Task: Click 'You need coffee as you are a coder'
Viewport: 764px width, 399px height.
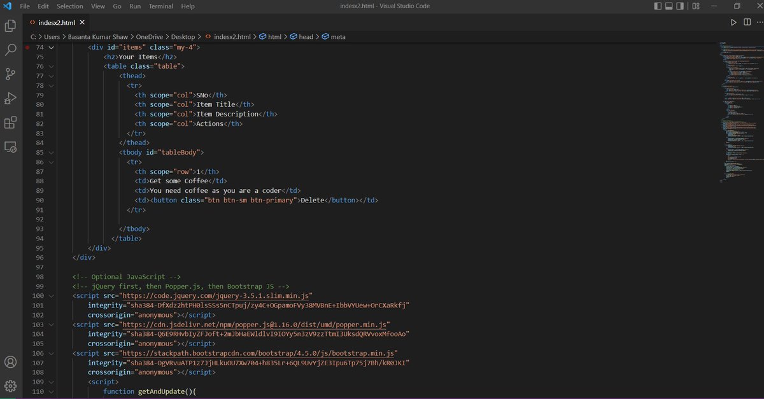Action: coord(215,191)
